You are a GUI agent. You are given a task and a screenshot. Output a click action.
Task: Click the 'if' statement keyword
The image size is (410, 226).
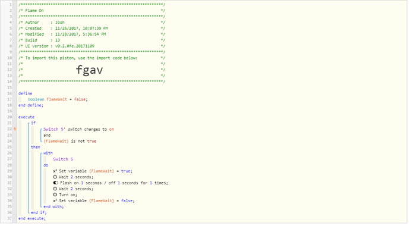pos(33,123)
